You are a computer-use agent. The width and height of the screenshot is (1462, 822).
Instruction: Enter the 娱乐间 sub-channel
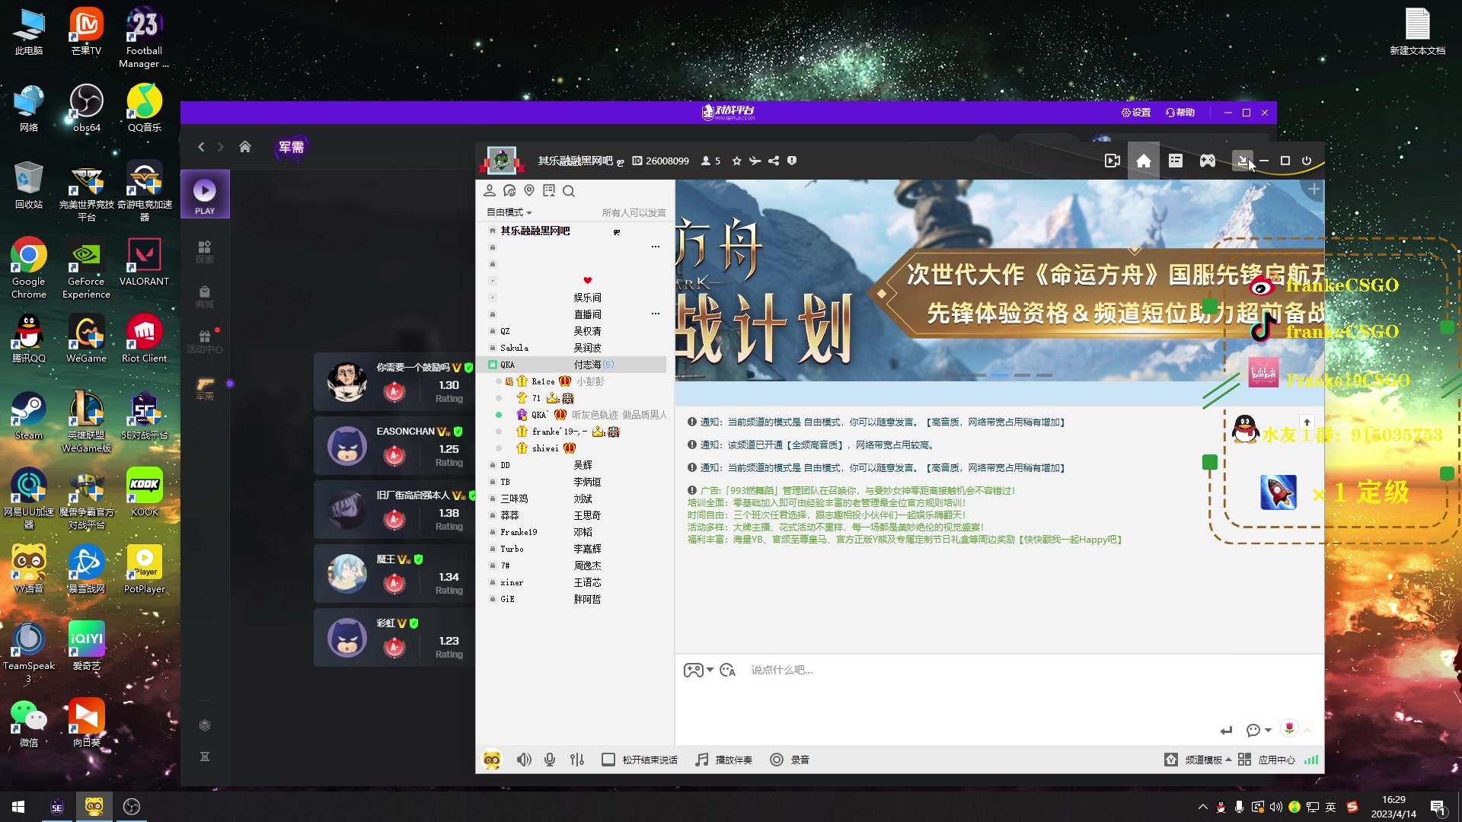pyautogui.click(x=571, y=298)
